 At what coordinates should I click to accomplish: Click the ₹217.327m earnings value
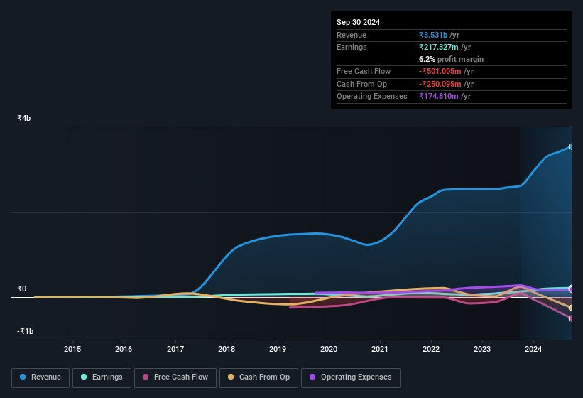439,47
